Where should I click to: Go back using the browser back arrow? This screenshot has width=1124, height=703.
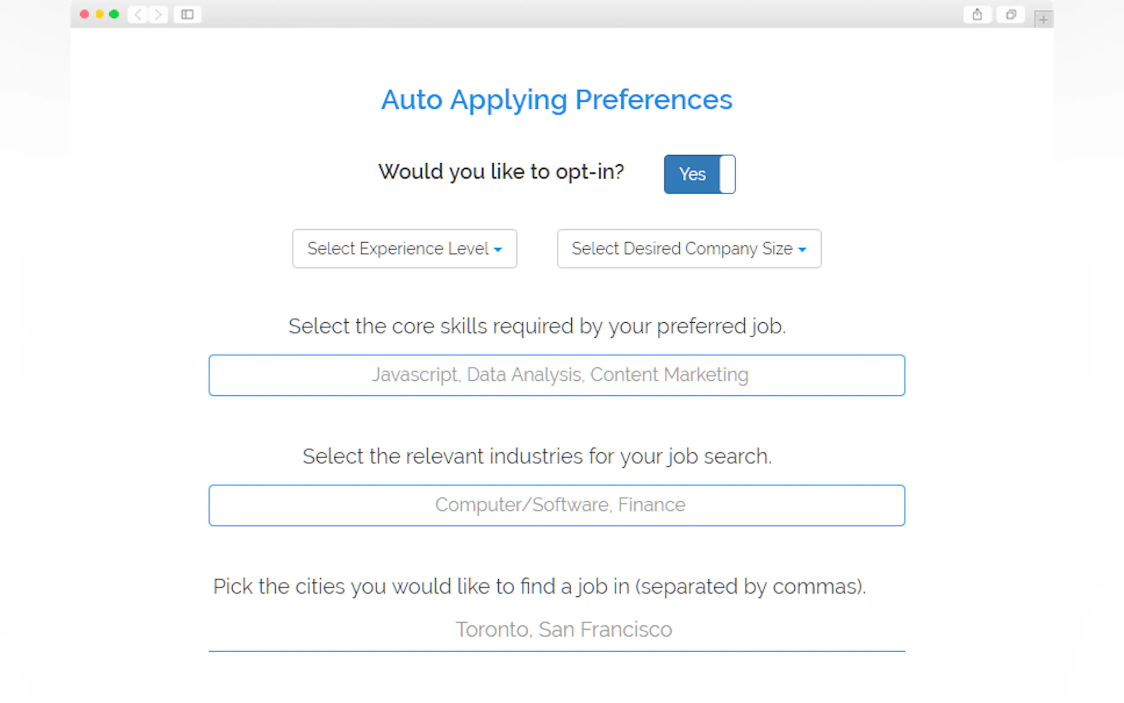click(138, 15)
